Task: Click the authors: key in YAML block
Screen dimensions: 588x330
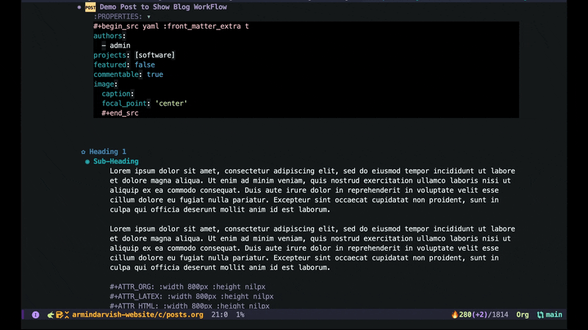Action: [x=110, y=36]
